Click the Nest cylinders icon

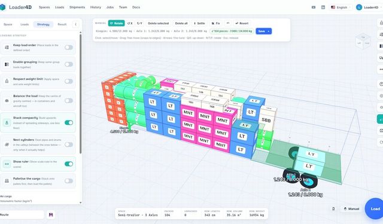click(7, 145)
